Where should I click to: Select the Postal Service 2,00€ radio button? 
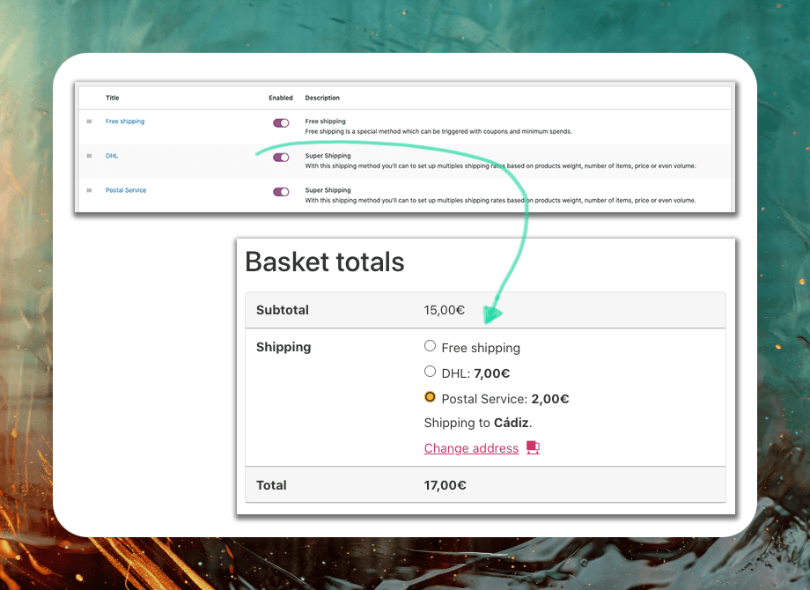(x=431, y=397)
